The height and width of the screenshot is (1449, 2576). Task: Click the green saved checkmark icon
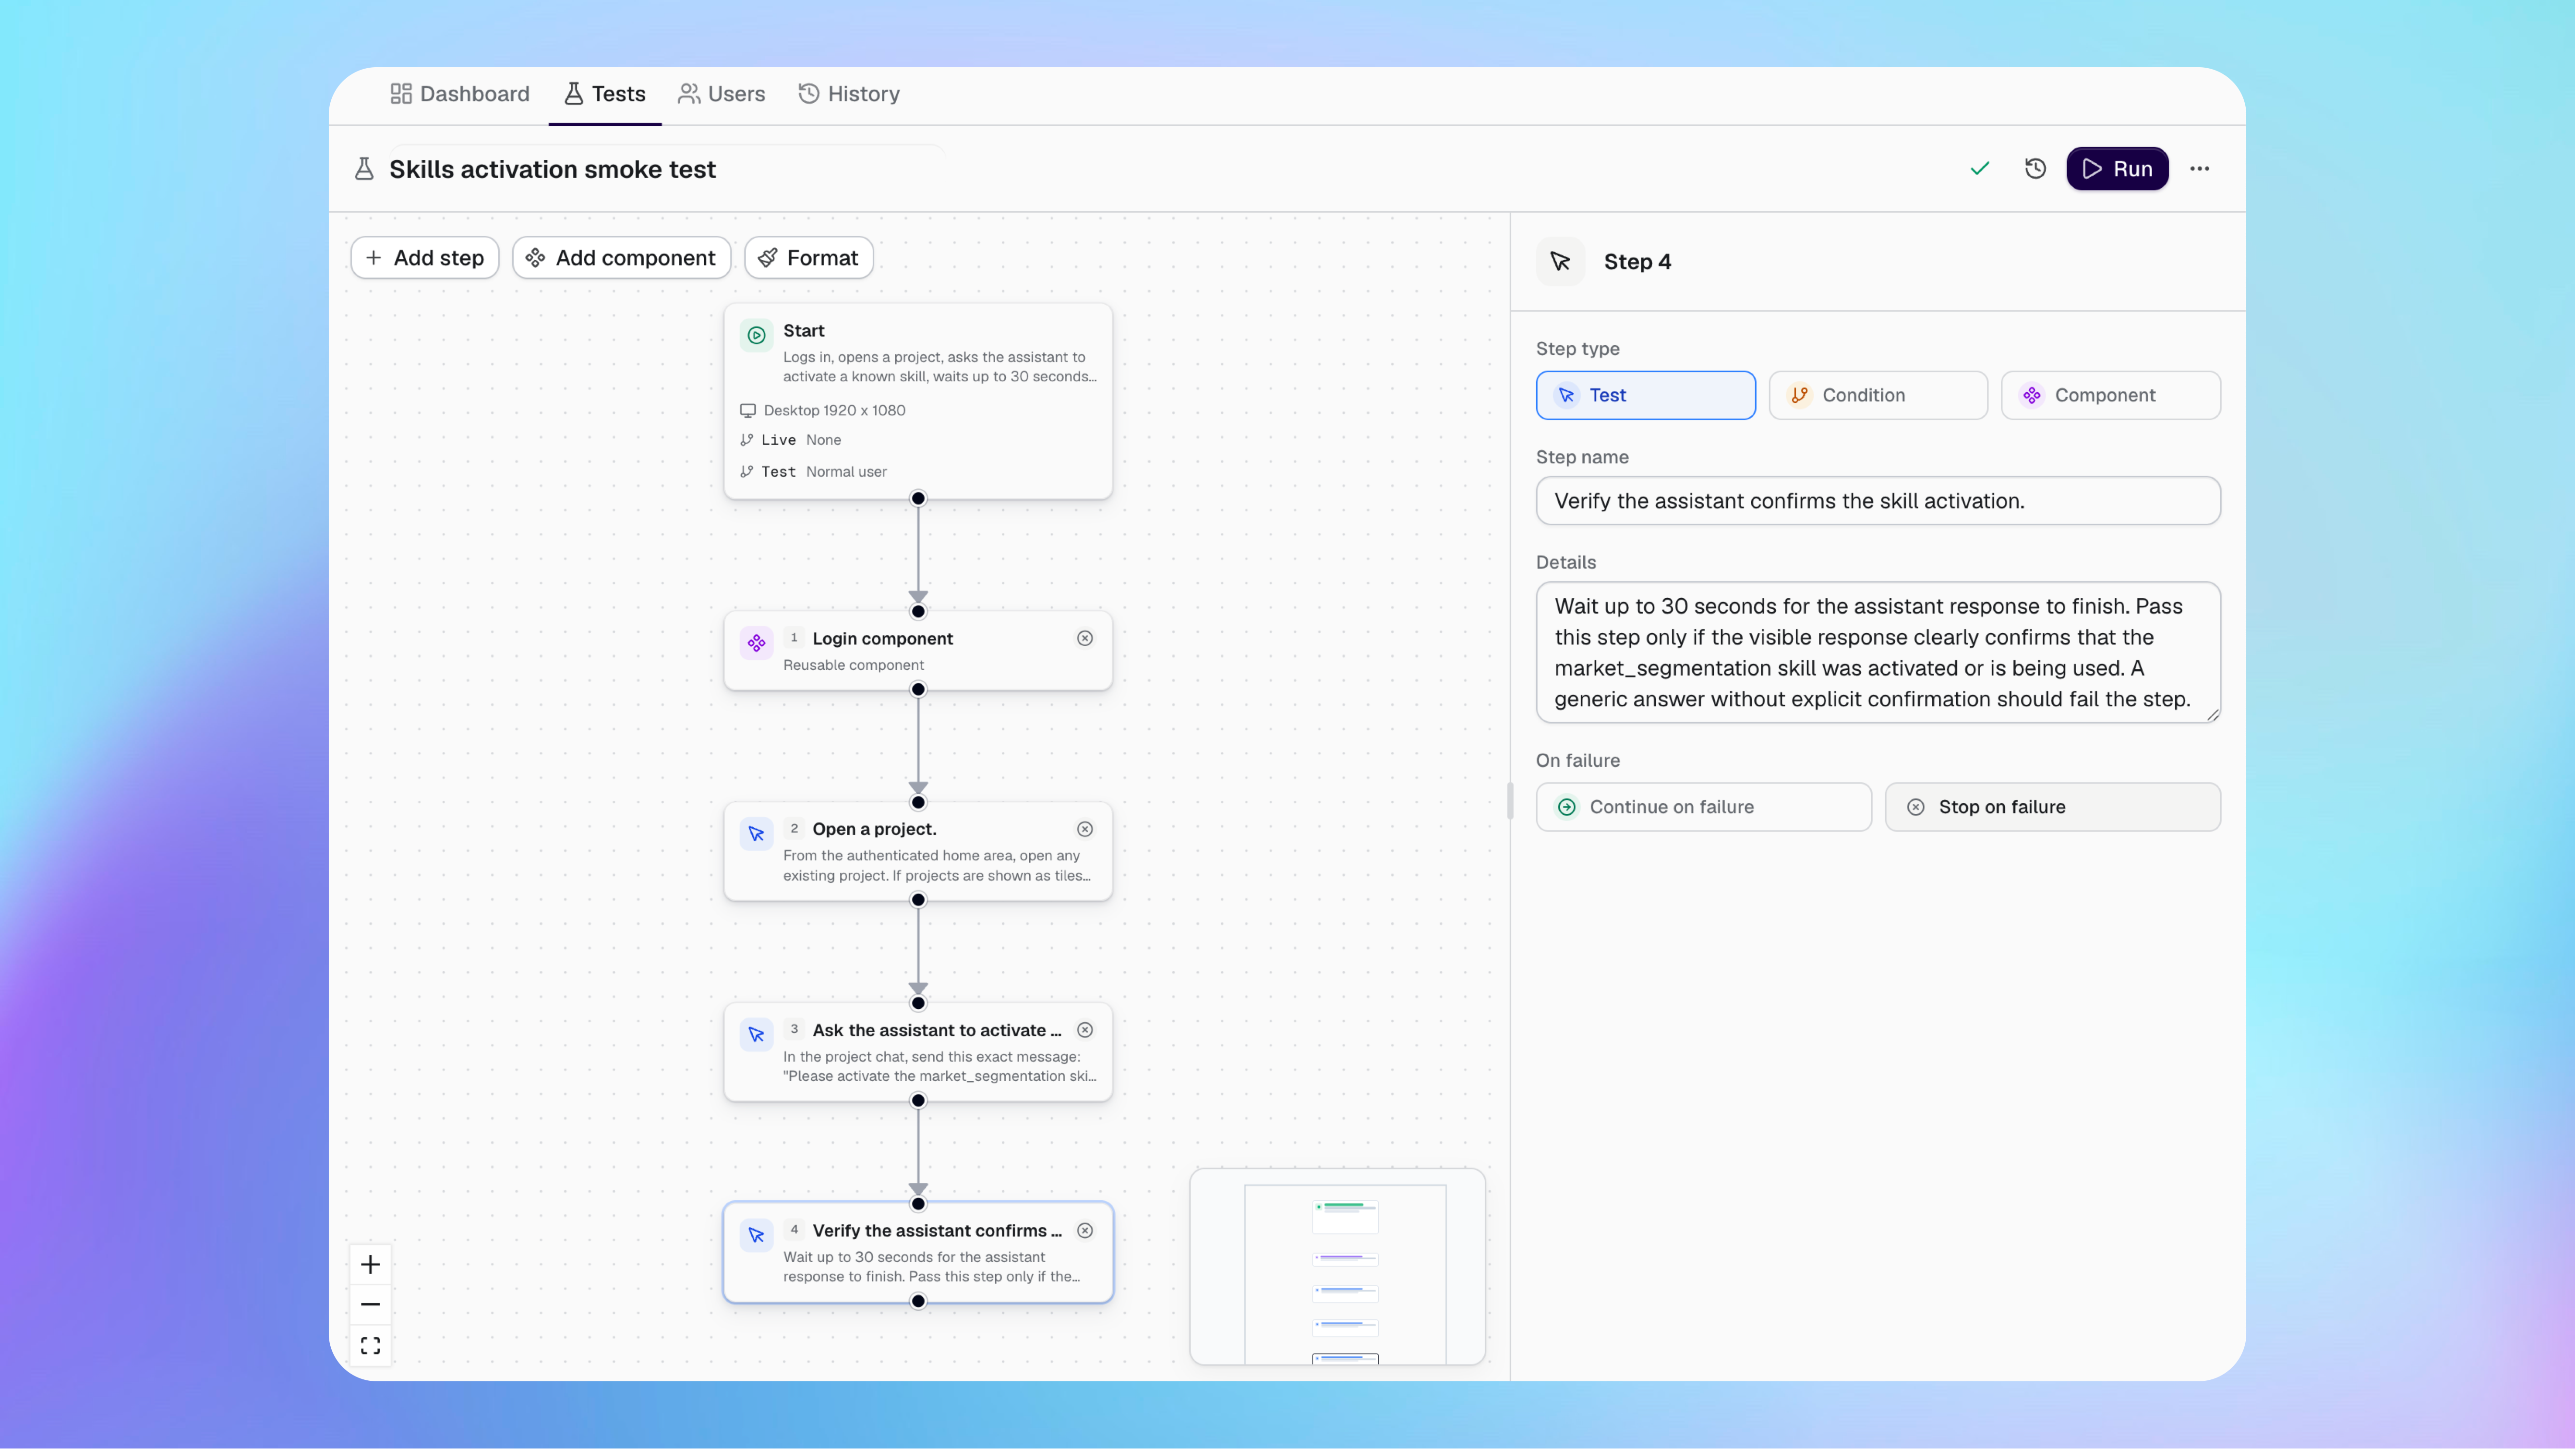1980,168
